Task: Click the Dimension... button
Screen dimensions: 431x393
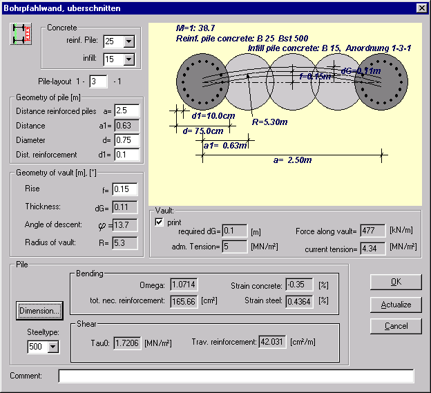Action: pos(39,311)
